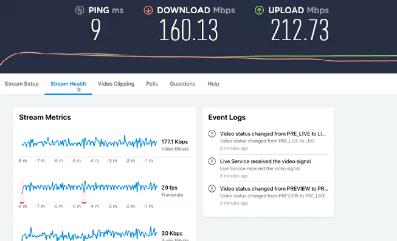
Task: Open the Polls tab
Action: pyautogui.click(x=152, y=84)
